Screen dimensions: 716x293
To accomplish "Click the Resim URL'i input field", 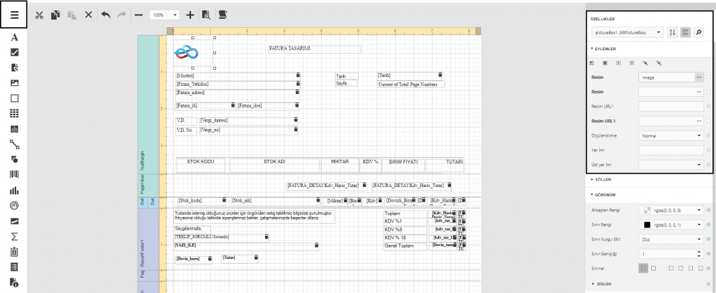I will coord(671,121).
